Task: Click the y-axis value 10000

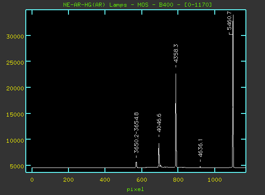Action: coord(15,140)
